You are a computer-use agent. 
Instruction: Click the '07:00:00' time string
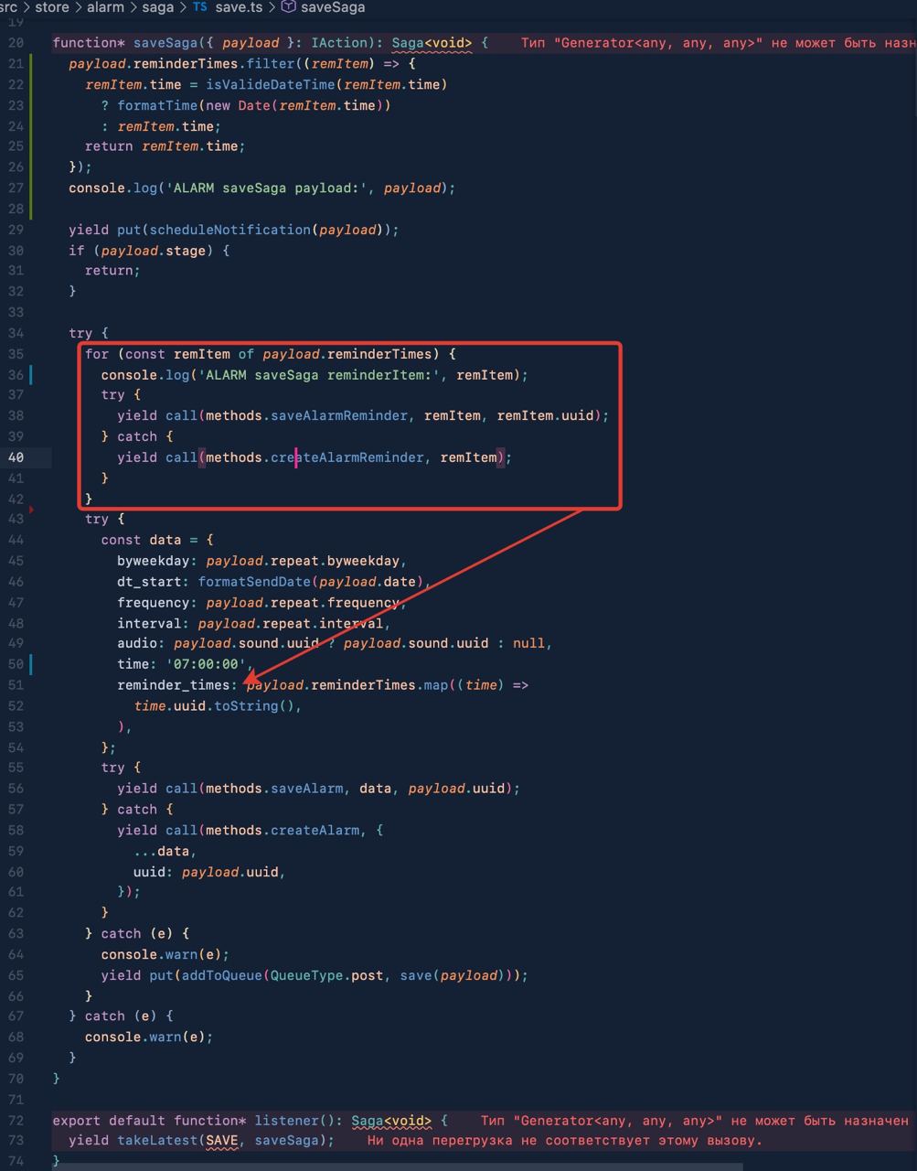pos(206,664)
